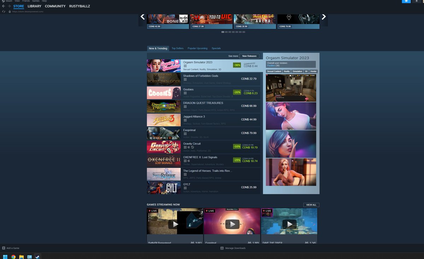Click the New Releases button
424x259 pixels.
click(x=249, y=56)
